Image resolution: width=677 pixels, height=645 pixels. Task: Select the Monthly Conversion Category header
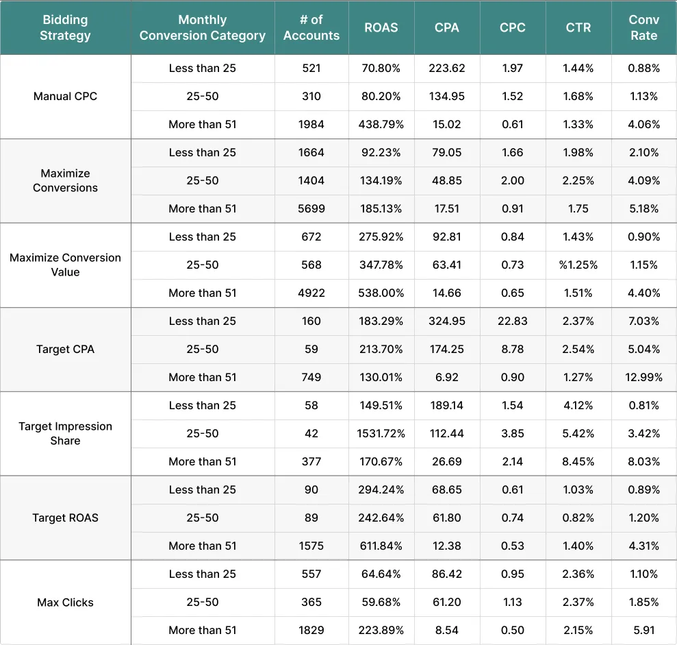[x=203, y=27]
